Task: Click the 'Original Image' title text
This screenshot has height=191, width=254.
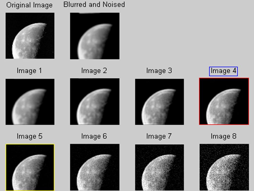Action: [x=29, y=5]
